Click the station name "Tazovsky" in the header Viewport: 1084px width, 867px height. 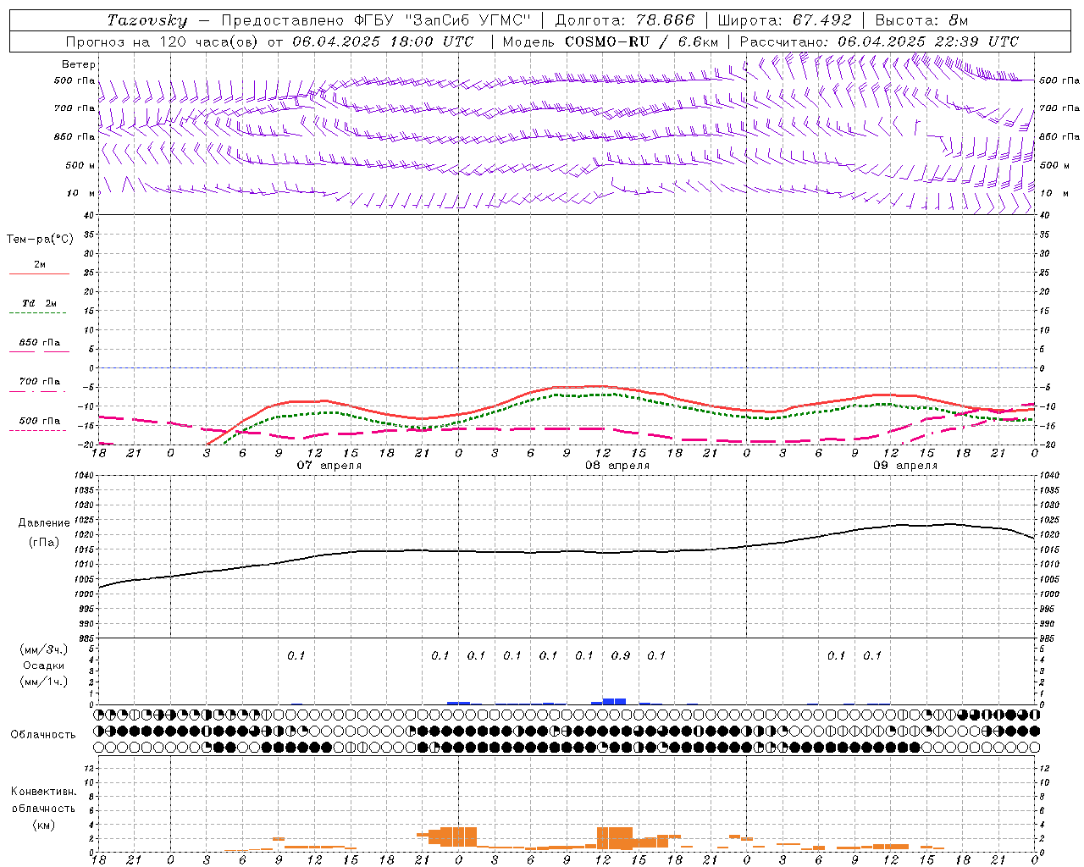(x=147, y=20)
